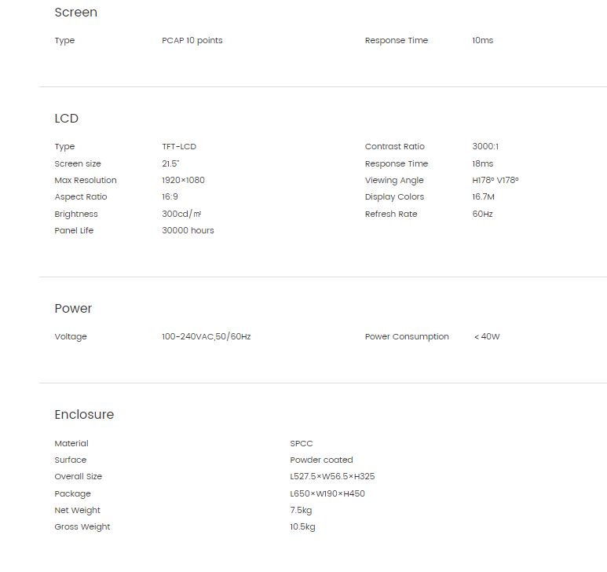Select the TFT-LCD type value
Screen dimensions: 607x572
click(179, 146)
